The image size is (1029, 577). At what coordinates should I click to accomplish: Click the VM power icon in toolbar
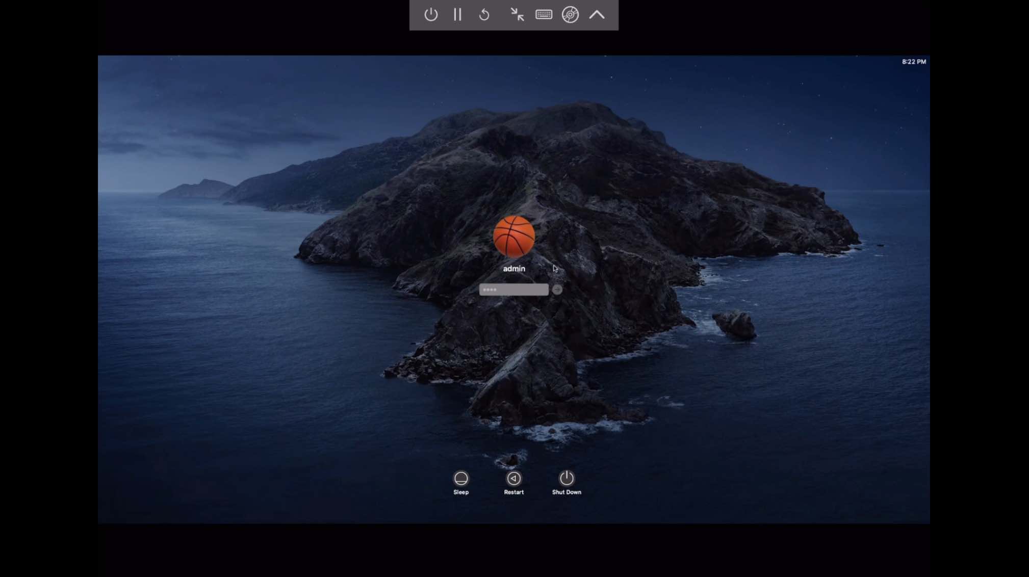431,15
